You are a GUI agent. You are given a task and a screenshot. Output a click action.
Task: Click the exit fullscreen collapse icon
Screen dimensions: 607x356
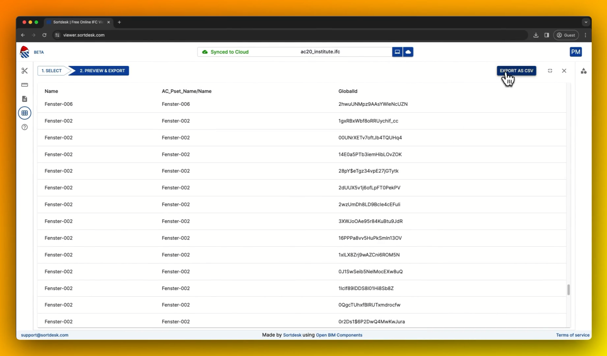pos(550,71)
